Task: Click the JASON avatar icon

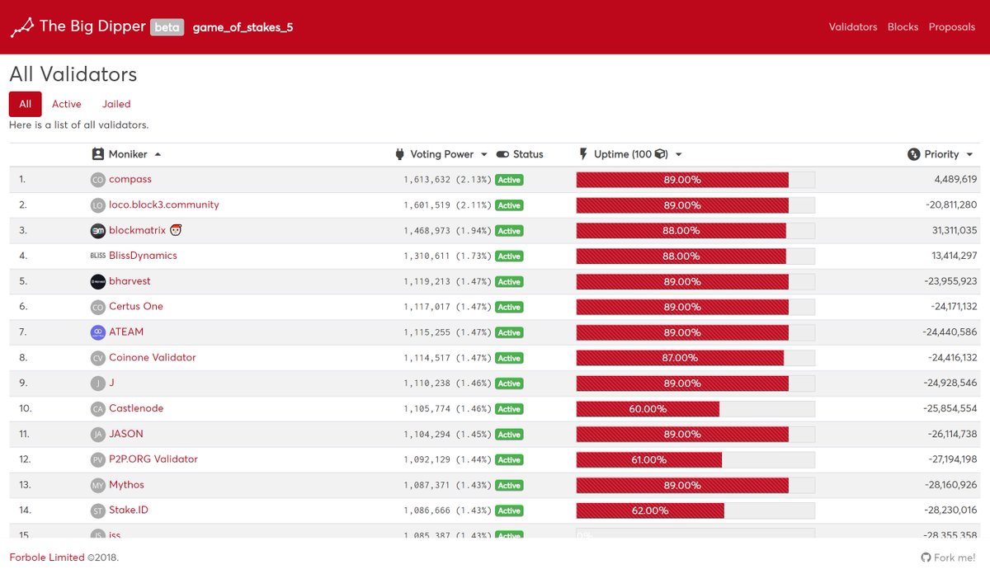Action: pyautogui.click(x=97, y=434)
